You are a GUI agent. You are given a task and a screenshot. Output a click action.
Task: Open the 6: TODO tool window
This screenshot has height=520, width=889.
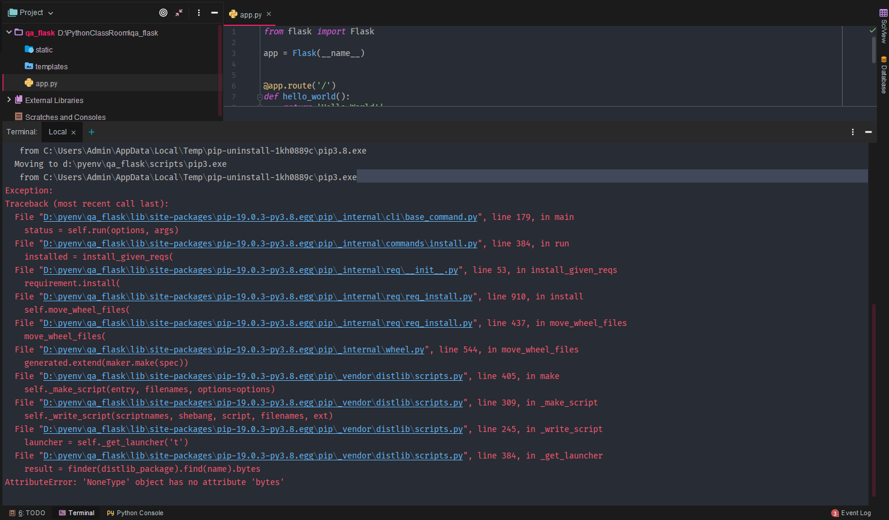pyautogui.click(x=27, y=513)
